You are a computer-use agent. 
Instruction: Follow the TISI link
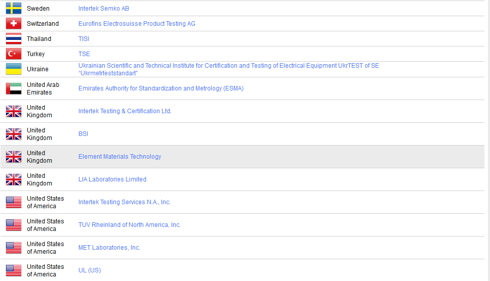[x=84, y=39]
